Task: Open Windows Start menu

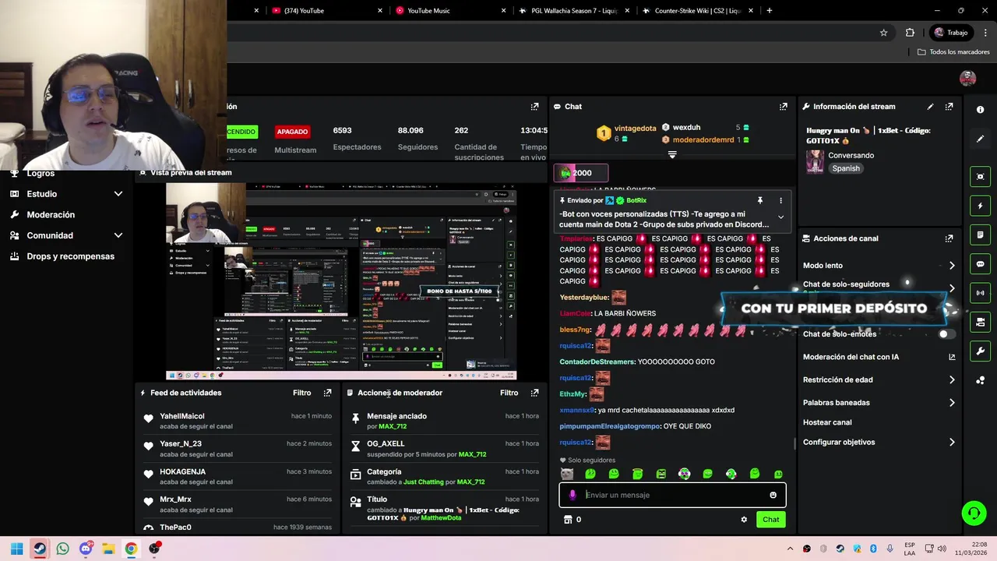Action: pos(16,549)
